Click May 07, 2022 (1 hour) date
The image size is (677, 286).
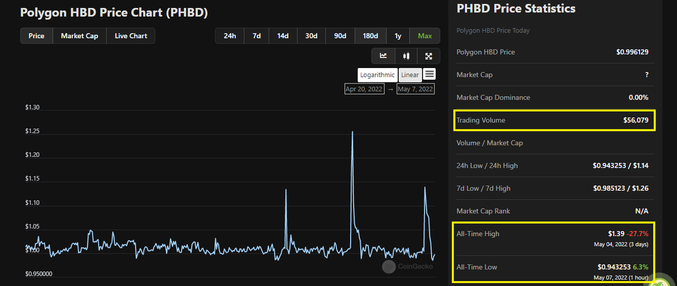(621, 278)
